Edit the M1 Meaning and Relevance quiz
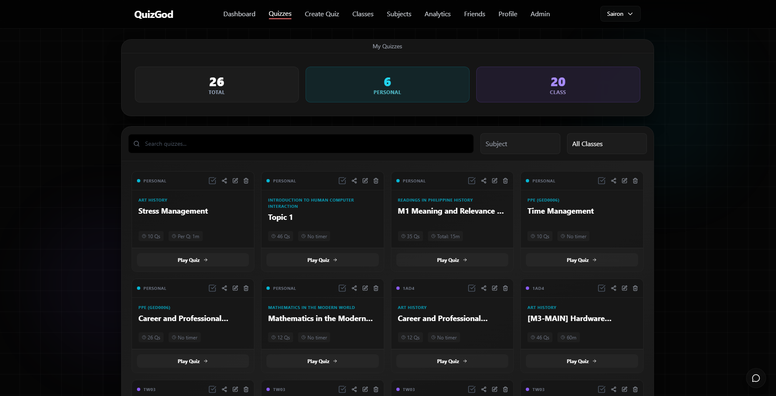The height and width of the screenshot is (396, 776). click(x=495, y=181)
